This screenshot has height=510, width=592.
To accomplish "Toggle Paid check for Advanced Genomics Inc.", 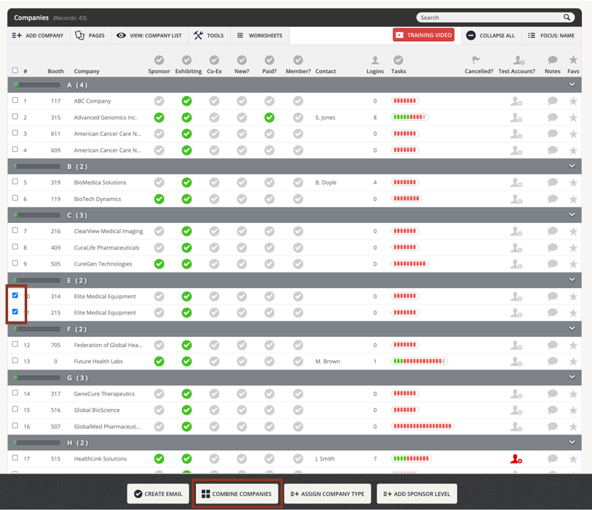I will point(269,118).
